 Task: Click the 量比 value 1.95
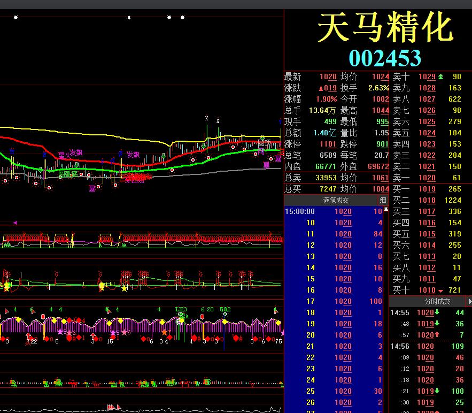click(381, 133)
